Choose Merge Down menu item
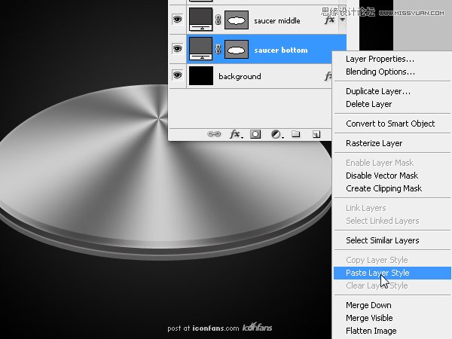Image resolution: width=452 pixels, height=339 pixels. pos(368,305)
